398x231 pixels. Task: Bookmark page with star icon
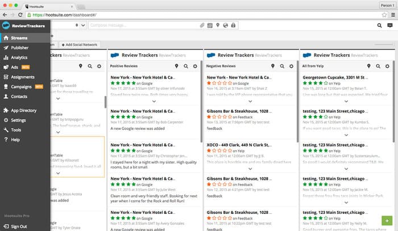(384, 15)
